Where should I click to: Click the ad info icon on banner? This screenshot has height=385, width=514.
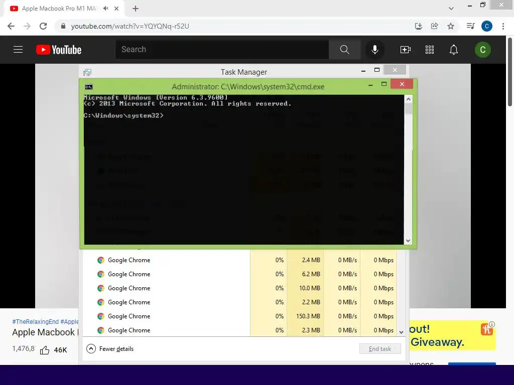point(492,324)
